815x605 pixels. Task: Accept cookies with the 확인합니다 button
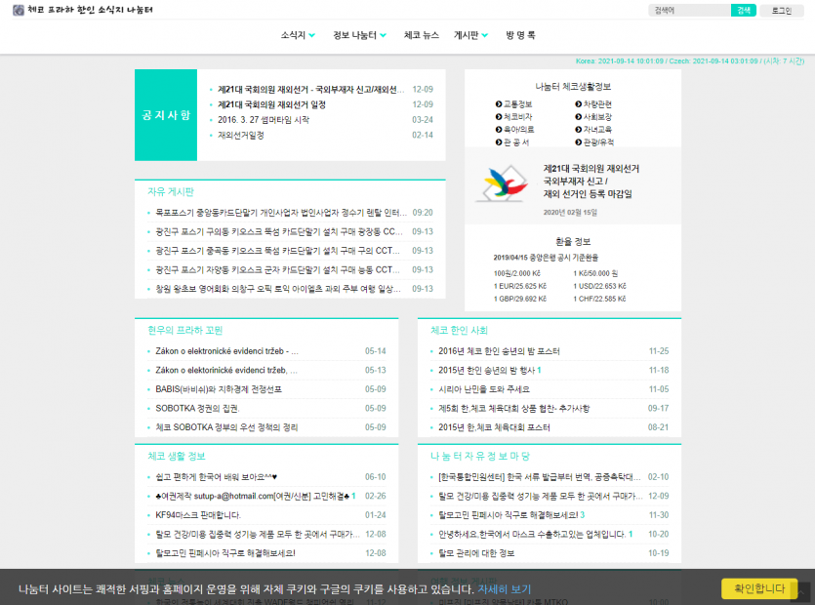tap(761, 586)
